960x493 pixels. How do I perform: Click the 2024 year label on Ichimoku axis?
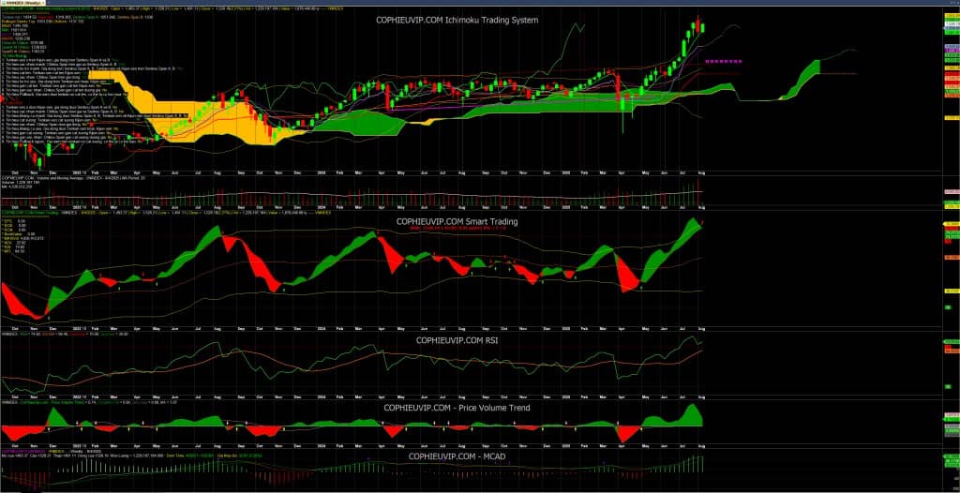coord(320,173)
